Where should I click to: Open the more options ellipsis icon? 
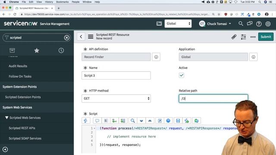point(253,37)
